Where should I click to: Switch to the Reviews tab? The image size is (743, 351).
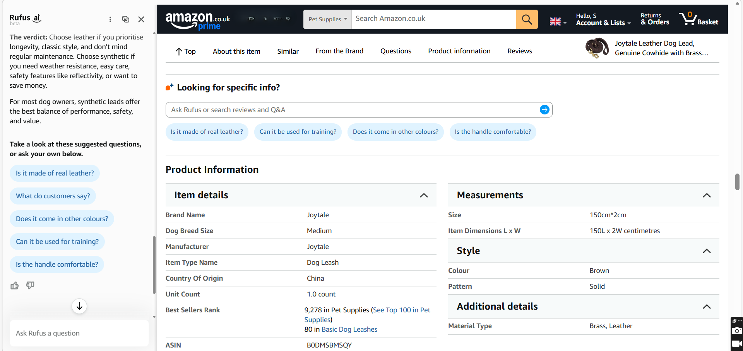pyautogui.click(x=519, y=51)
